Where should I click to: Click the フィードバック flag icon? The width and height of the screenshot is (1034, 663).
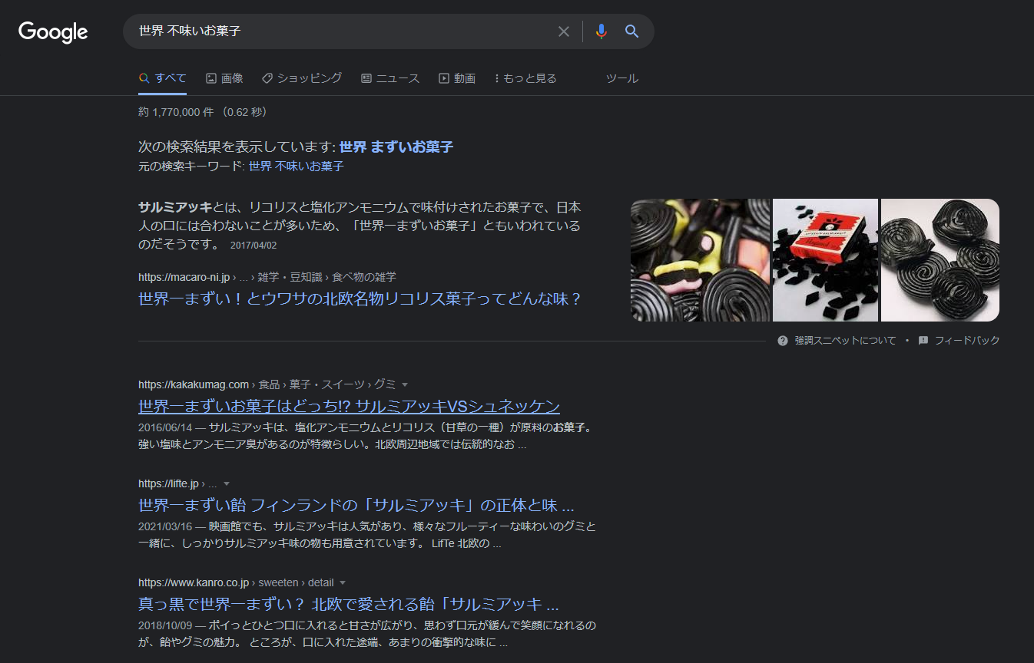click(923, 341)
